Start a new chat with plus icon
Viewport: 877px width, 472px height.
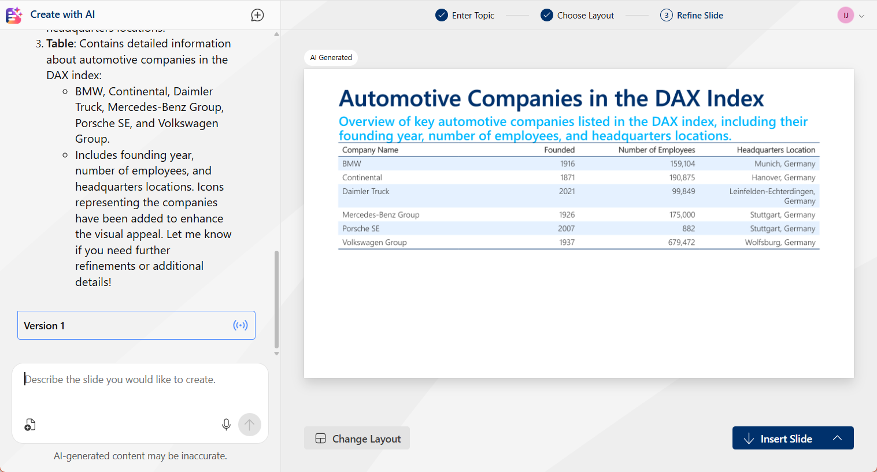point(258,16)
